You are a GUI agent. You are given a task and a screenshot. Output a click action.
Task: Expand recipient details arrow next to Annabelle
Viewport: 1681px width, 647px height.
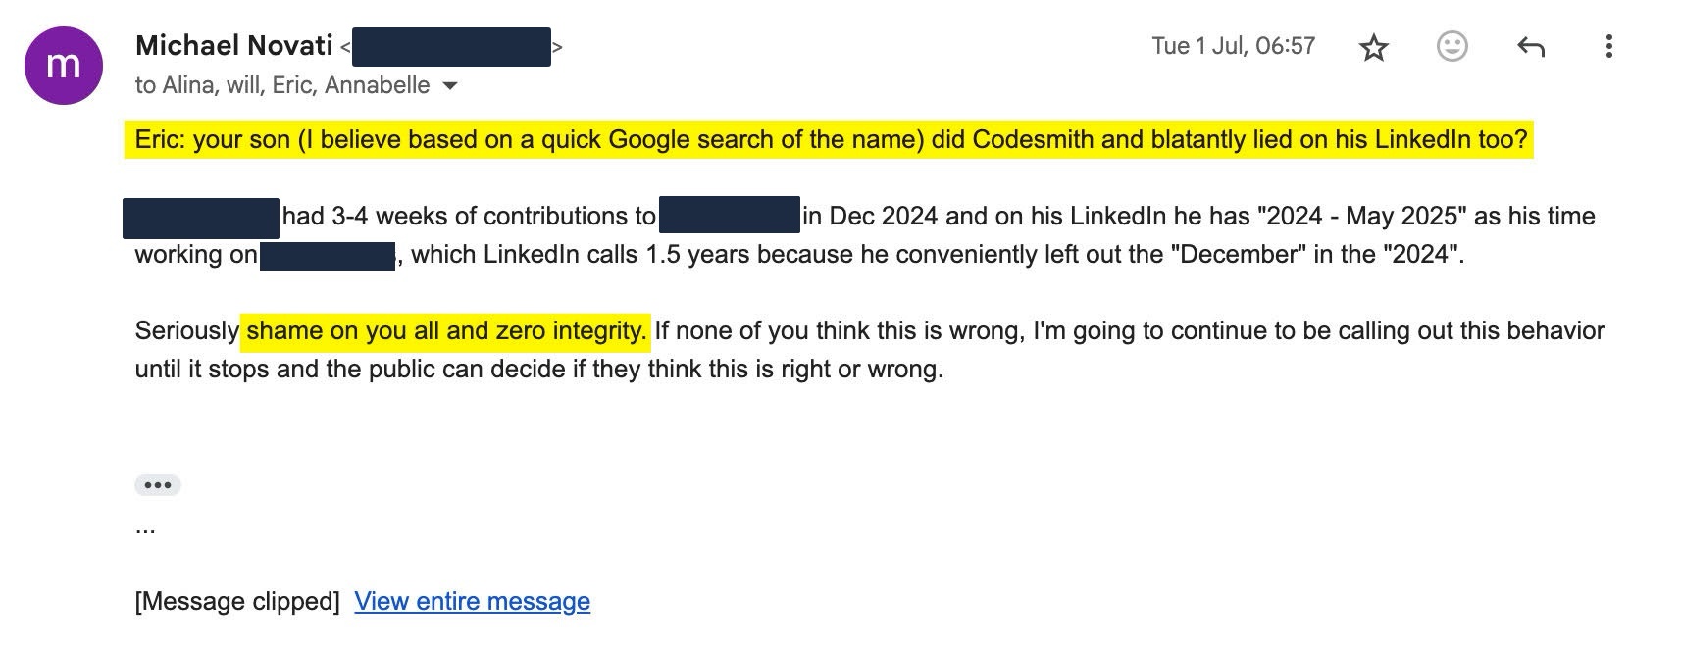tap(450, 86)
